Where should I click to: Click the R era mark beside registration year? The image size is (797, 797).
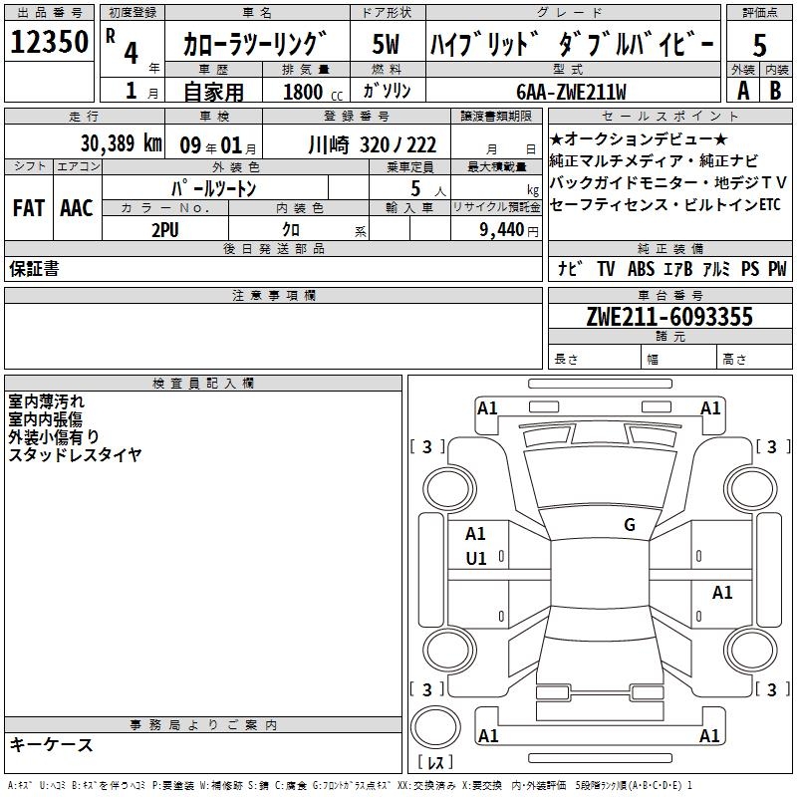coord(110,33)
